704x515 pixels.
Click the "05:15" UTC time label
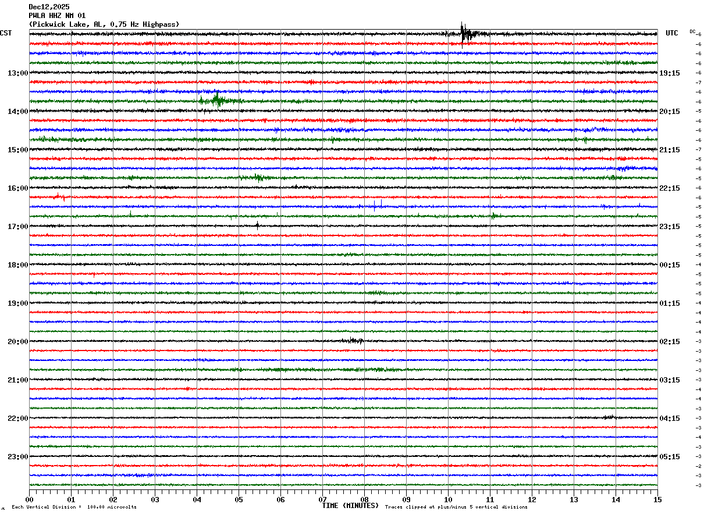click(669, 457)
